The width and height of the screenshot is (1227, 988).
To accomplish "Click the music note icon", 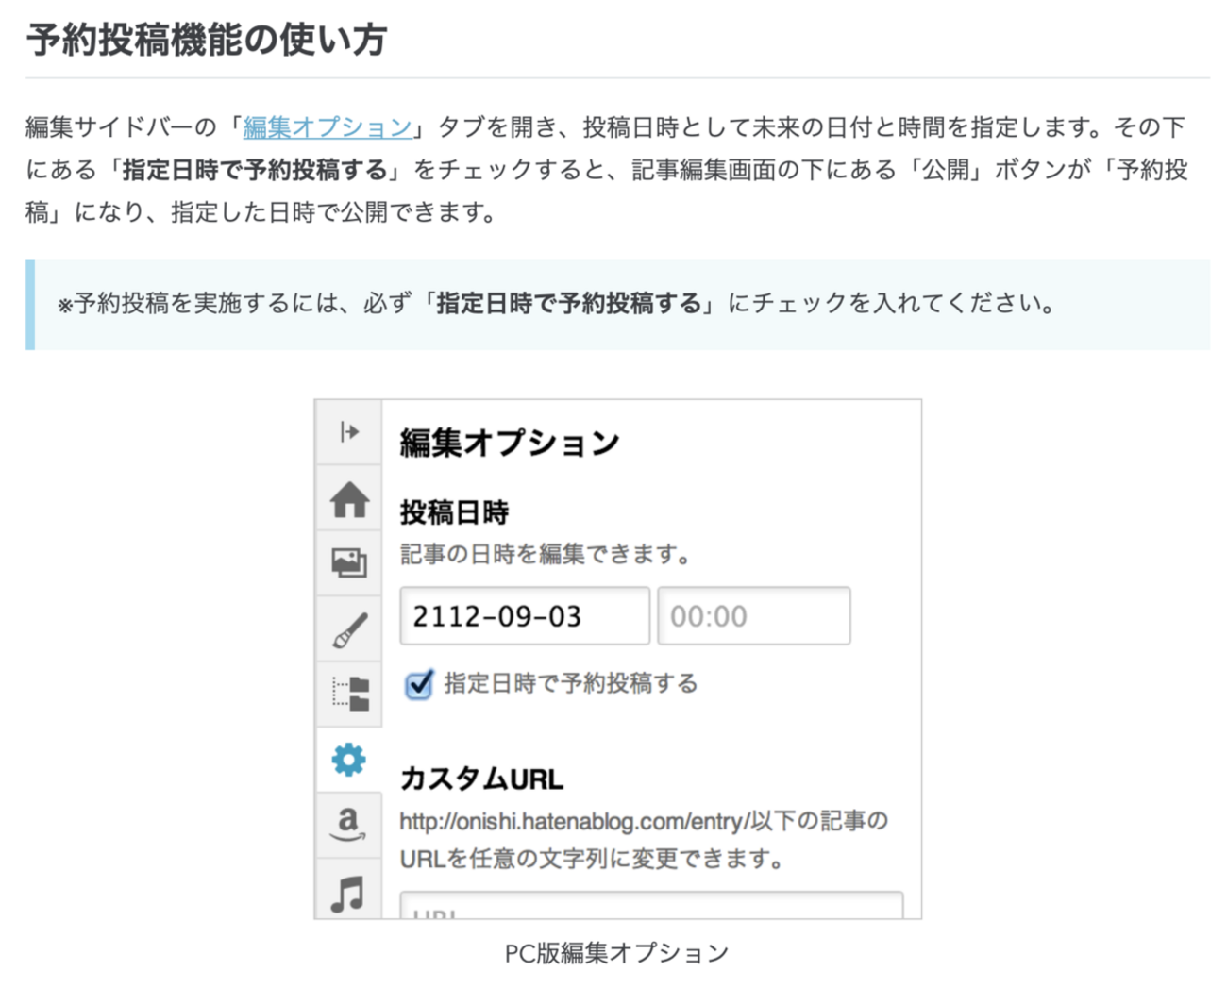I will pyautogui.click(x=348, y=893).
